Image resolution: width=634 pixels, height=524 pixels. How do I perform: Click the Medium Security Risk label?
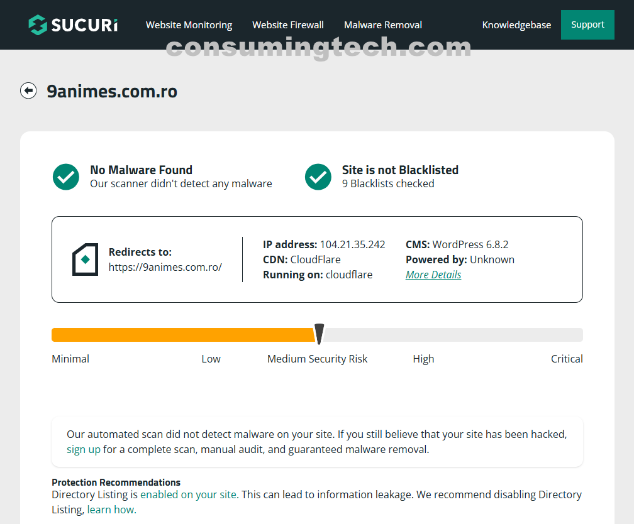point(317,359)
